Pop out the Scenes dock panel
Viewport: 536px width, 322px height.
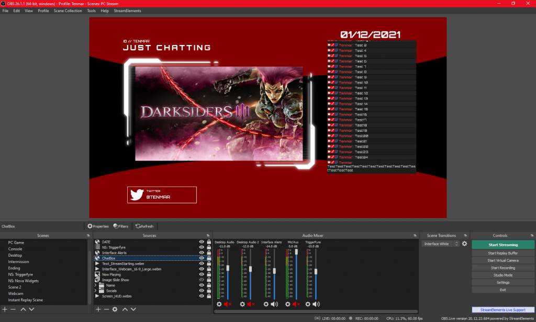[88, 236]
